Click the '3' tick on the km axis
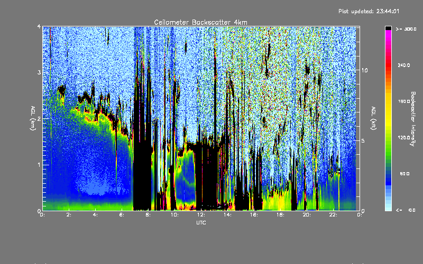The image size is (423, 264). tap(39, 72)
